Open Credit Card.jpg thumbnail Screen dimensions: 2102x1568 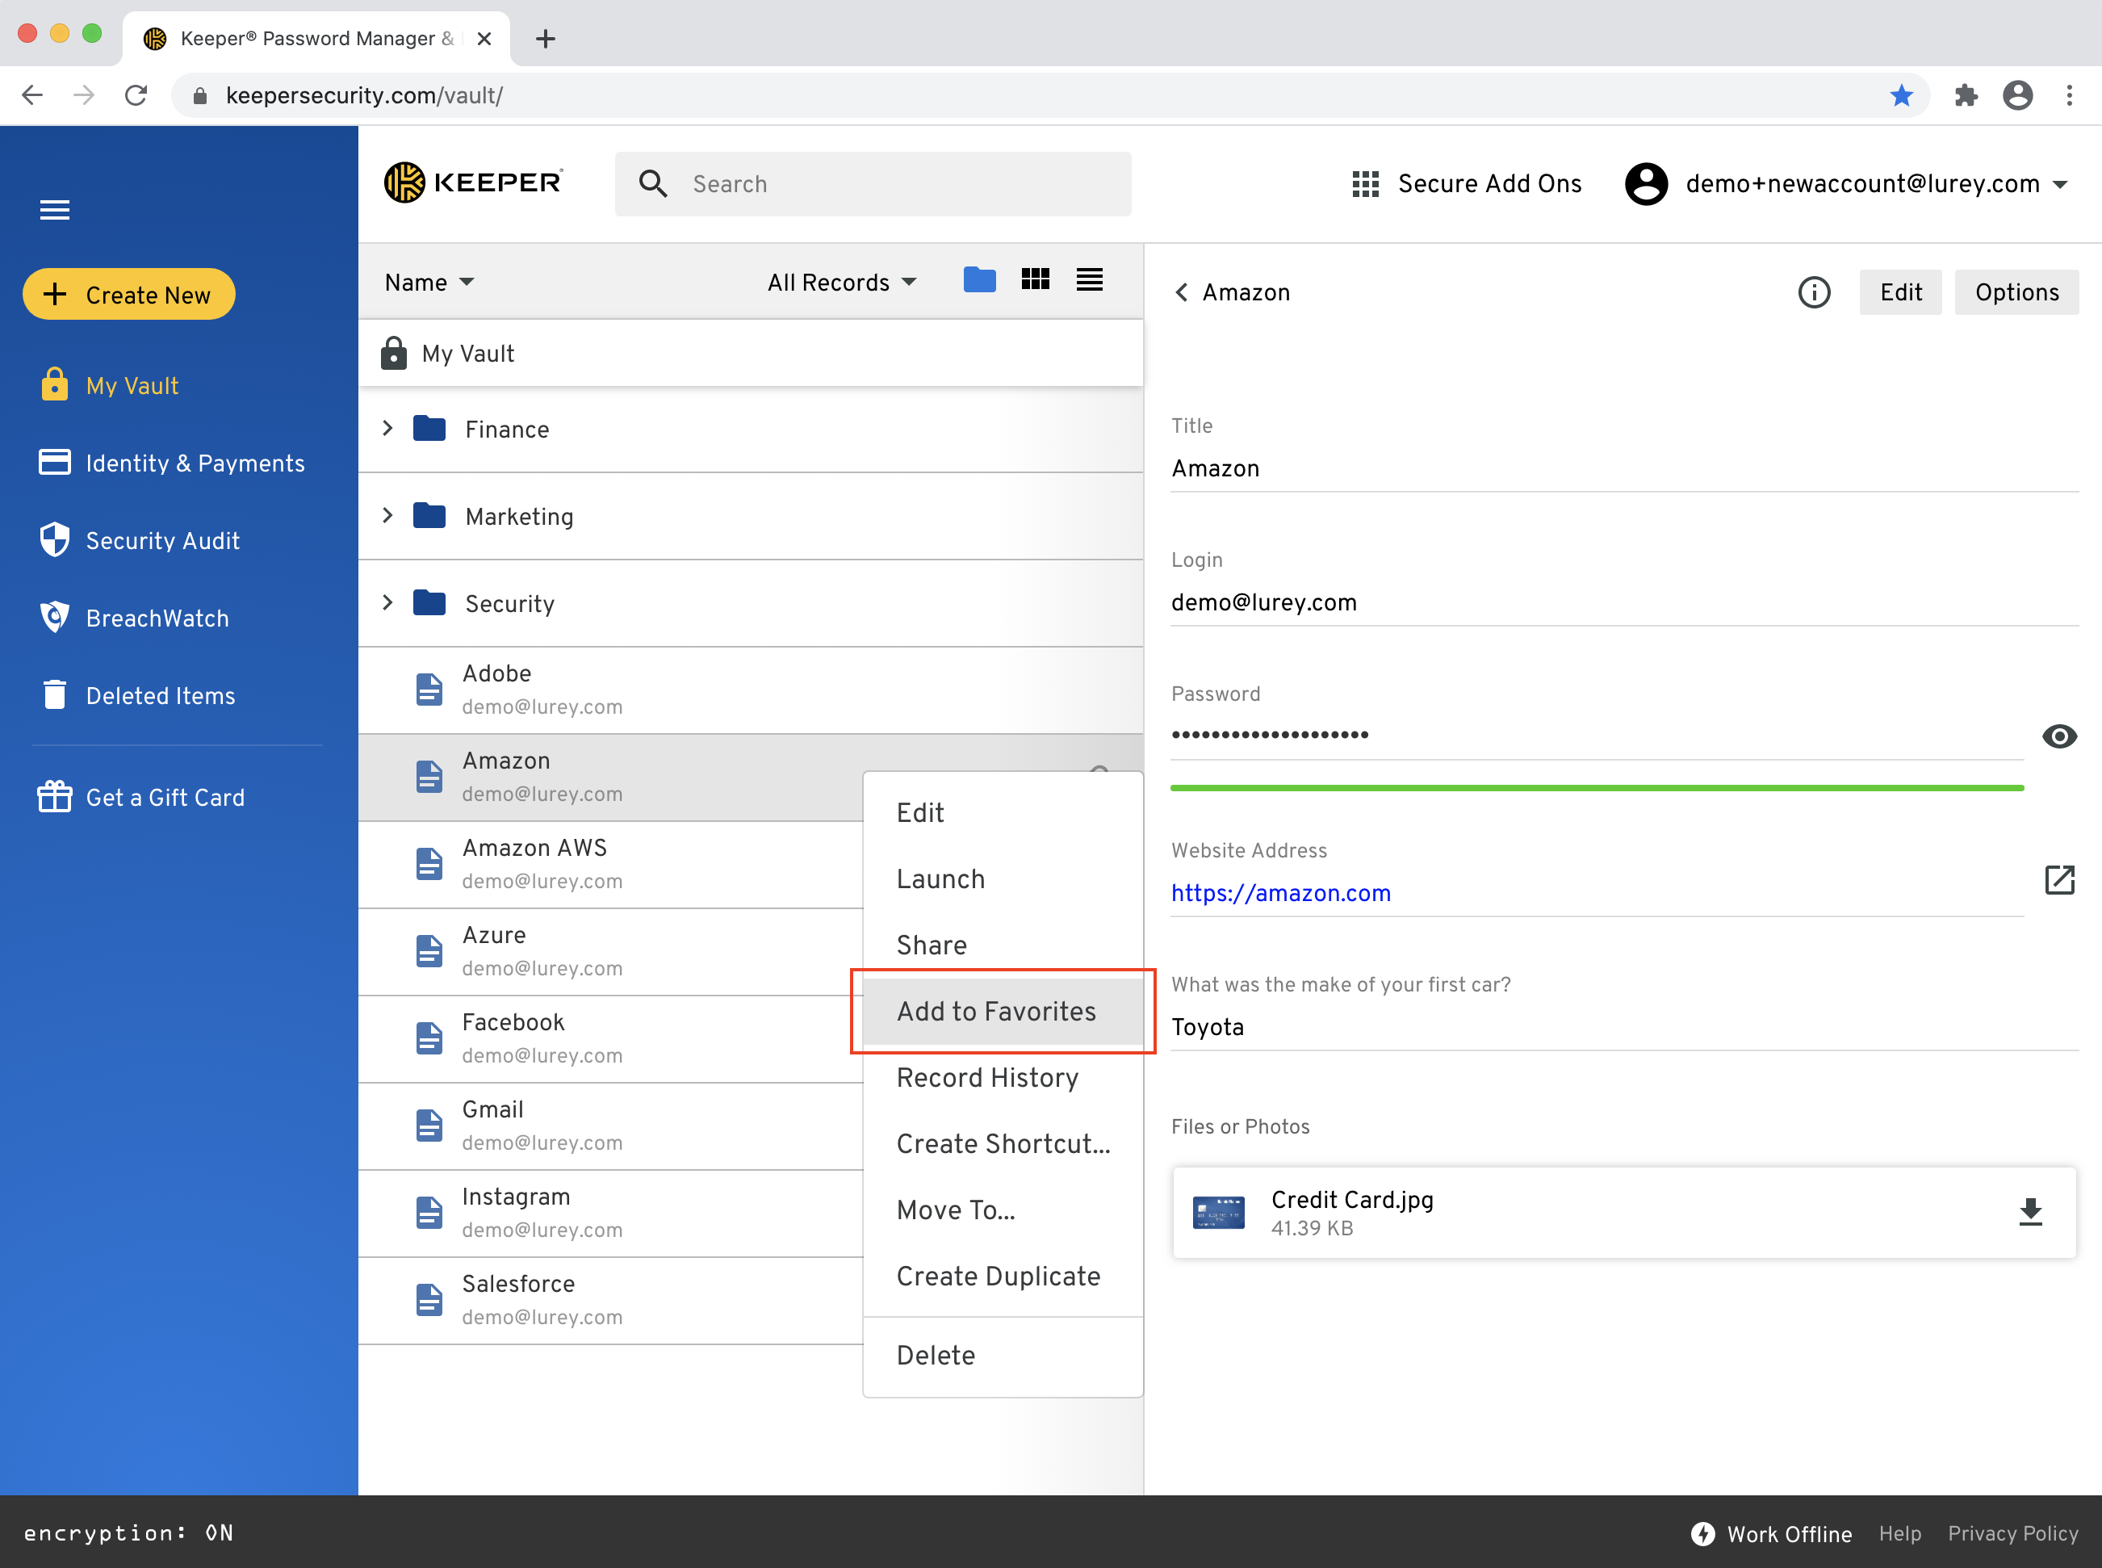tap(1217, 1212)
